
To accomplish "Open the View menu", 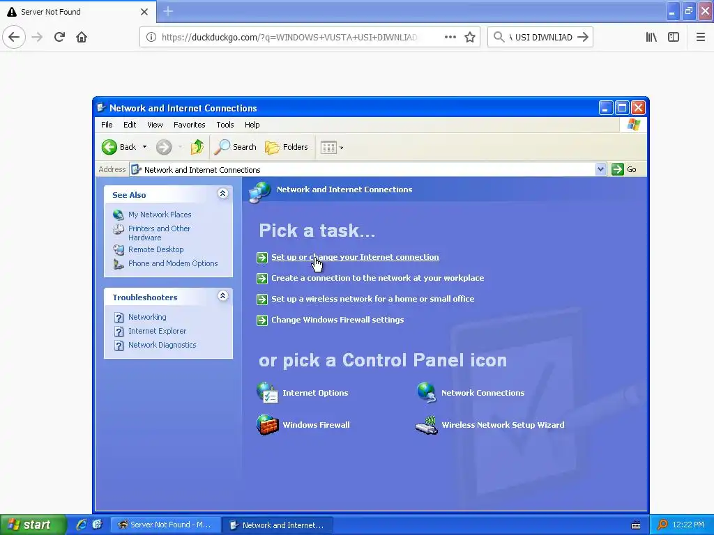I will [155, 125].
